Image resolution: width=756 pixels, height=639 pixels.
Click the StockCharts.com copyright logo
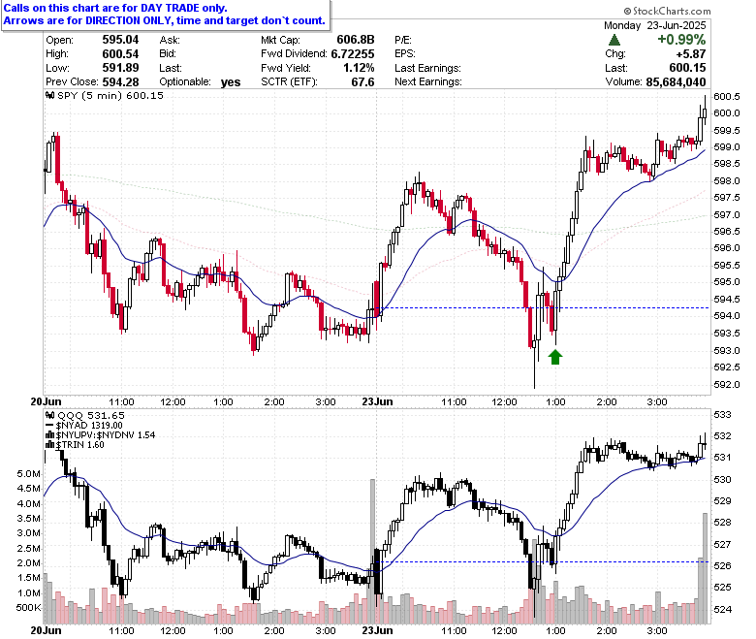tap(667, 11)
